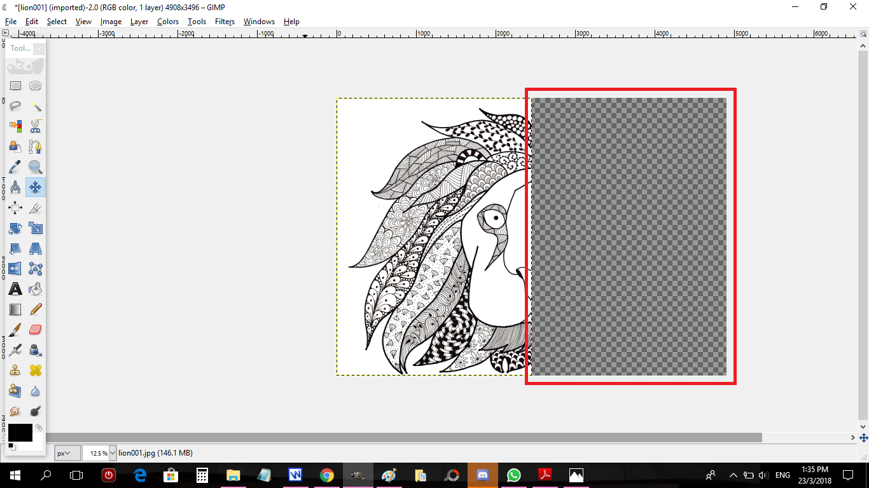
Task: Click the zoom percentage input field
Action: coord(95,453)
